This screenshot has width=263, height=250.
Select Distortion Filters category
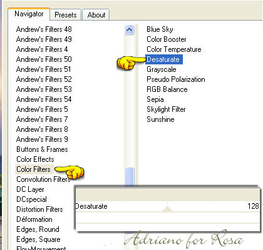click(x=39, y=209)
